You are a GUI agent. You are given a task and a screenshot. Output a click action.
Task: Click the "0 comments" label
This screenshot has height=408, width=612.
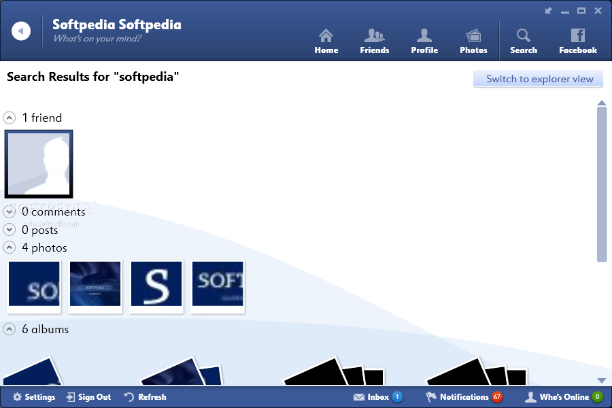(x=54, y=211)
